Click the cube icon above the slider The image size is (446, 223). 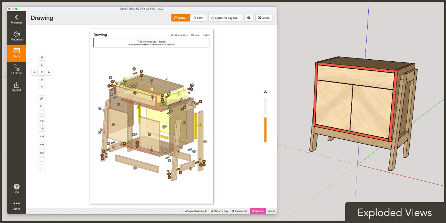(265, 92)
